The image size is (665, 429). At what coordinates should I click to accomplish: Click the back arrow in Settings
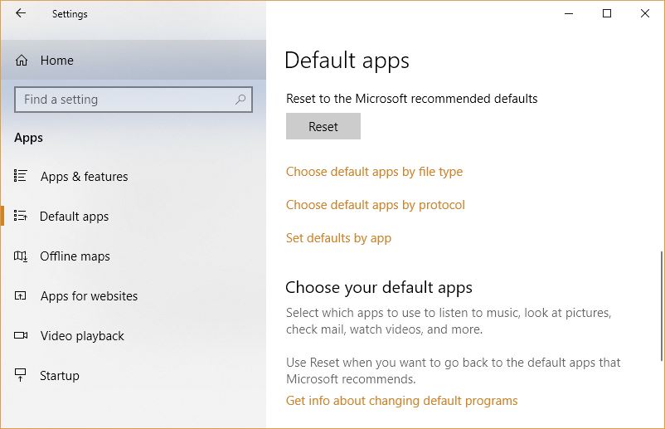click(21, 13)
